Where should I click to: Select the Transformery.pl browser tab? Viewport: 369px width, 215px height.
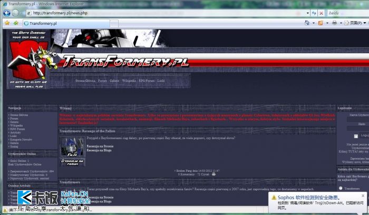tap(66, 23)
